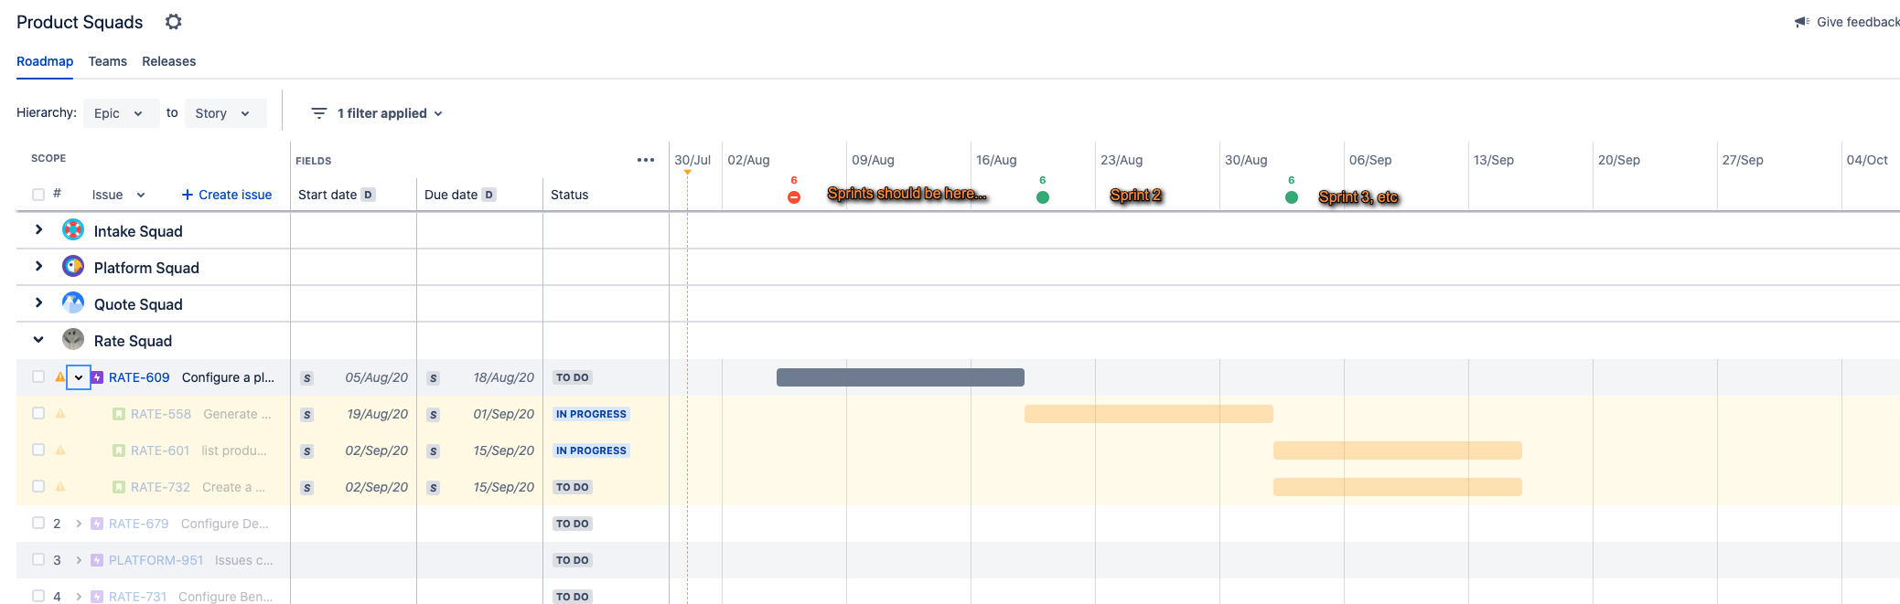The height and width of the screenshot is (604, 1900).
Task: Check the RATE-609 row checkbox
Action: pyautogui.click(x=38, y=376)
